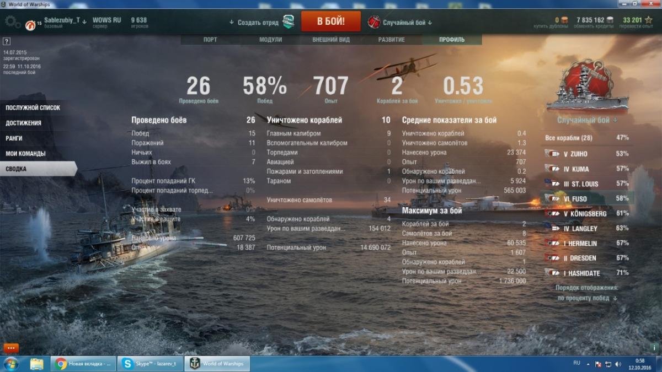This screenshot has height=372, width=662.
Task: Select the II DRESDEN ship row
Action: [x=587, y=258]
